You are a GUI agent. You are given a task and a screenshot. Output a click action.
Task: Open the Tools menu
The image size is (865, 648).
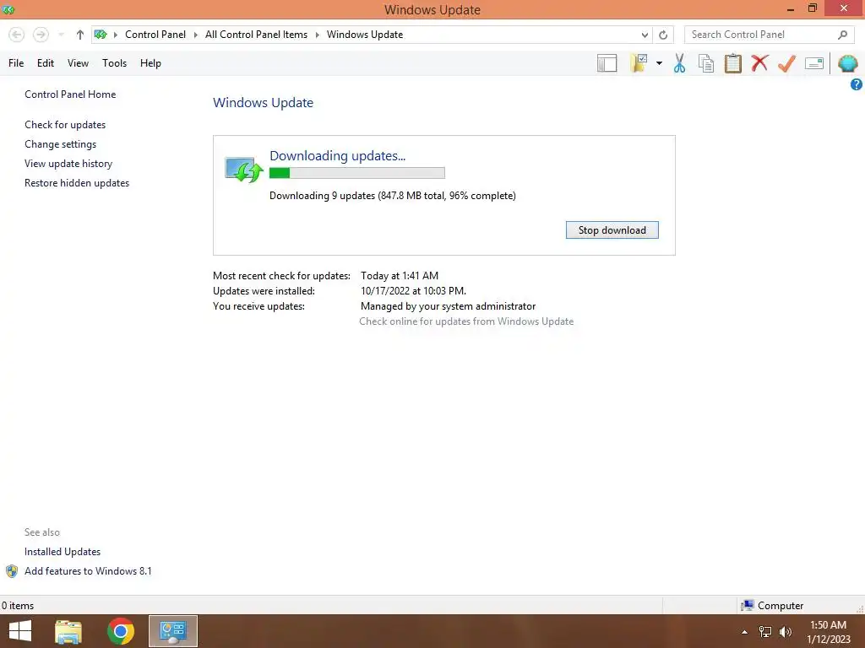[114, 62]
